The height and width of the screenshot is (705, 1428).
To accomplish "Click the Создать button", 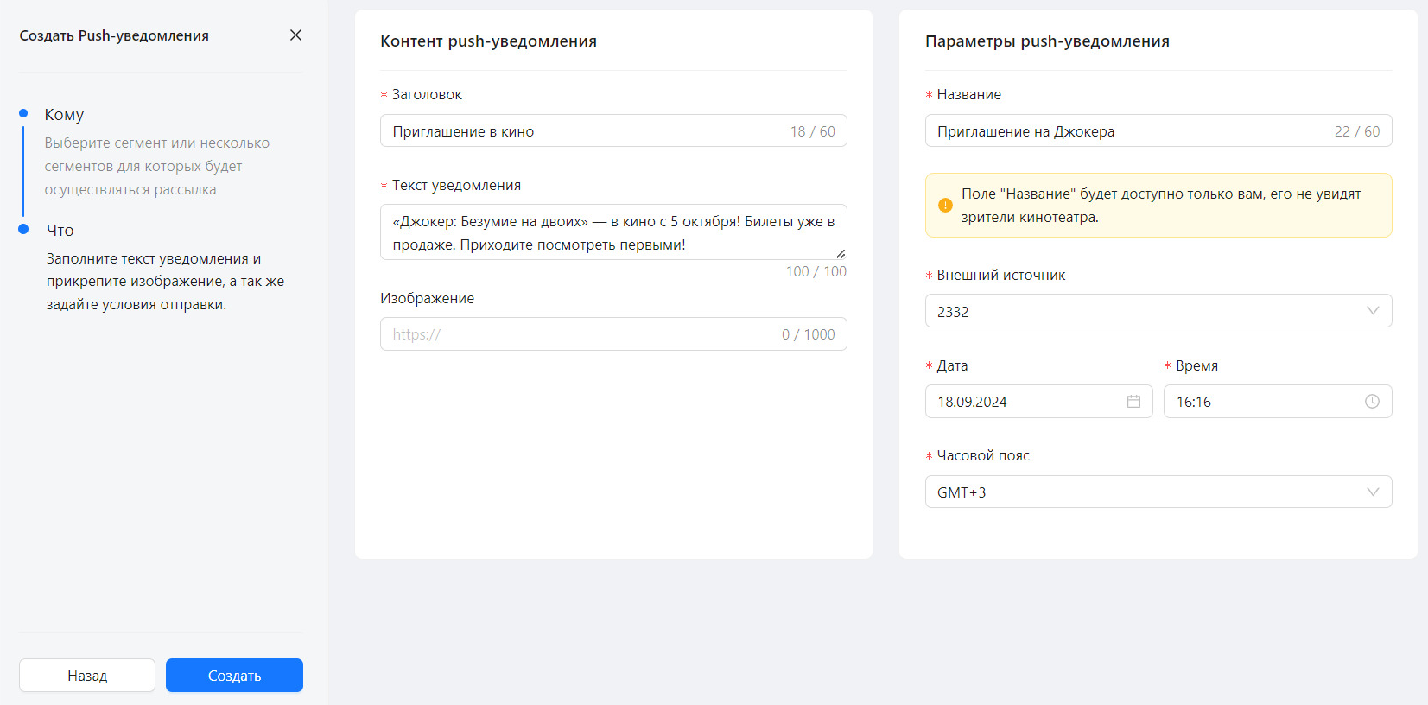I will [234, 676].
